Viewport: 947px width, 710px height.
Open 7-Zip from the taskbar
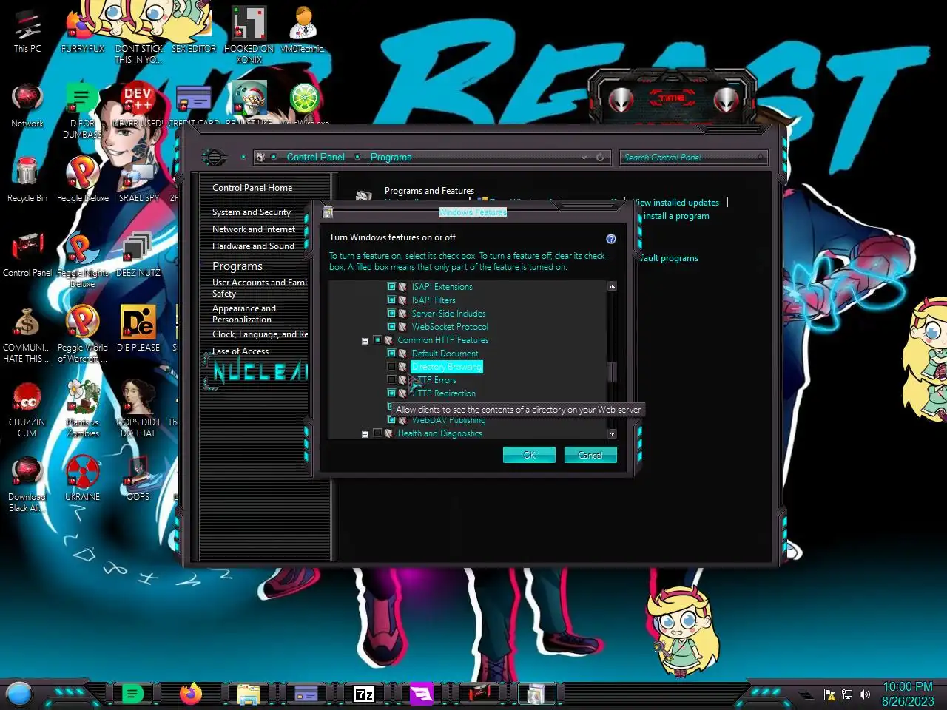364,694
